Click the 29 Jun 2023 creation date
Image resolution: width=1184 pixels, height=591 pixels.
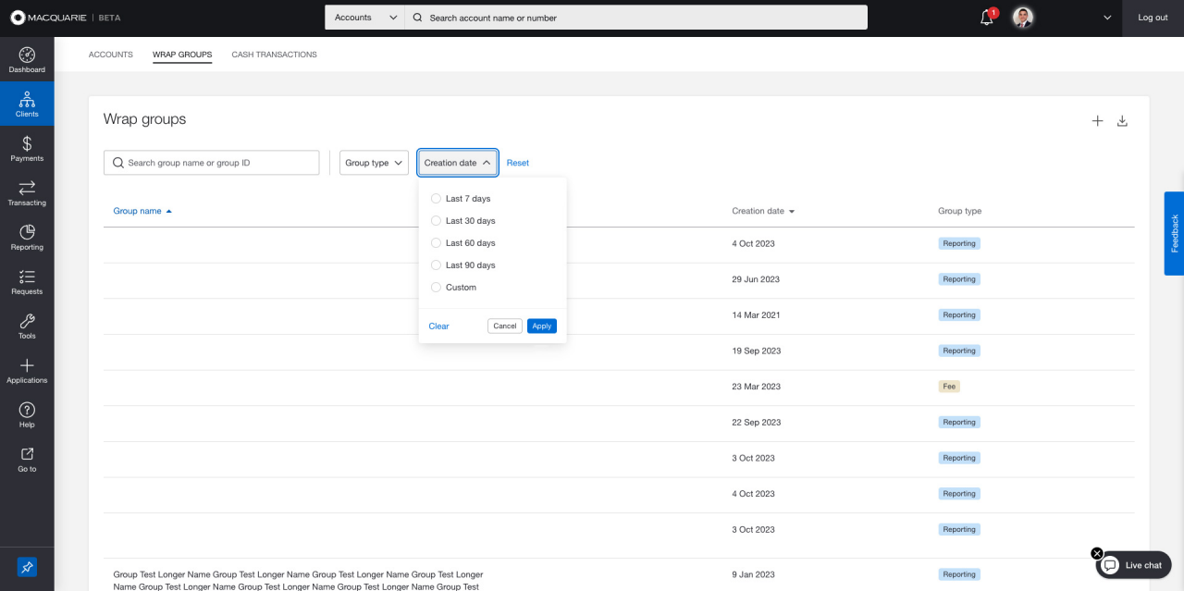756,279
